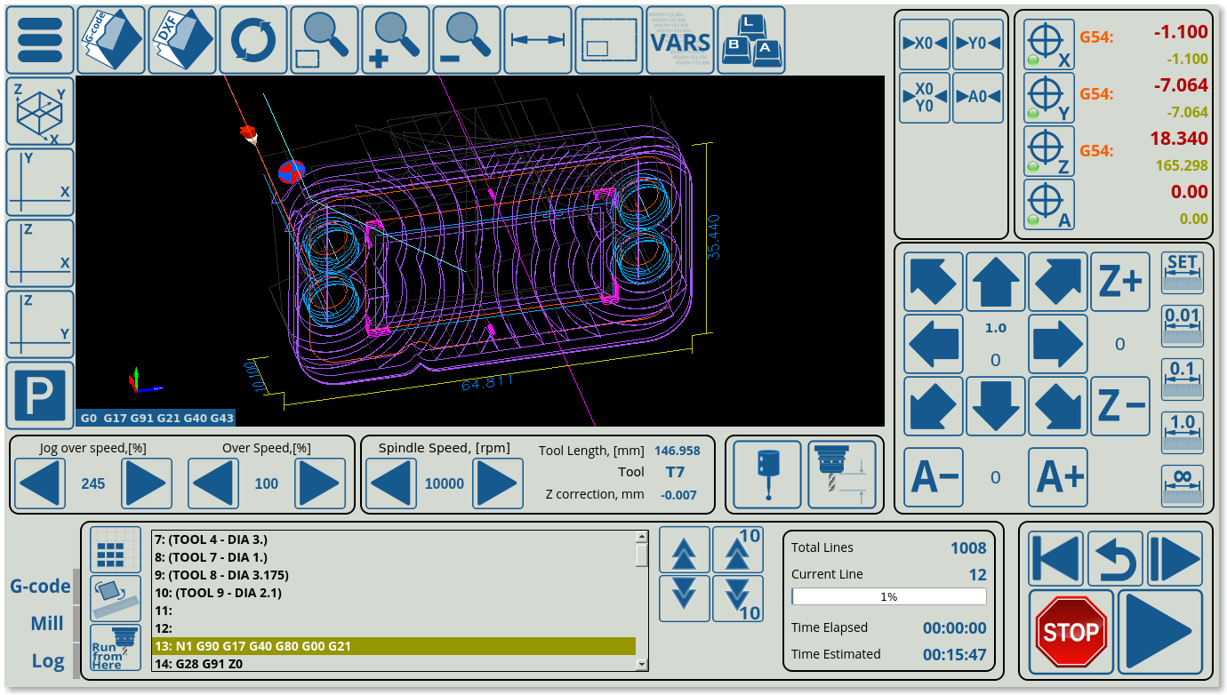Jump down 10 lines in G-code list

(737, 598)
